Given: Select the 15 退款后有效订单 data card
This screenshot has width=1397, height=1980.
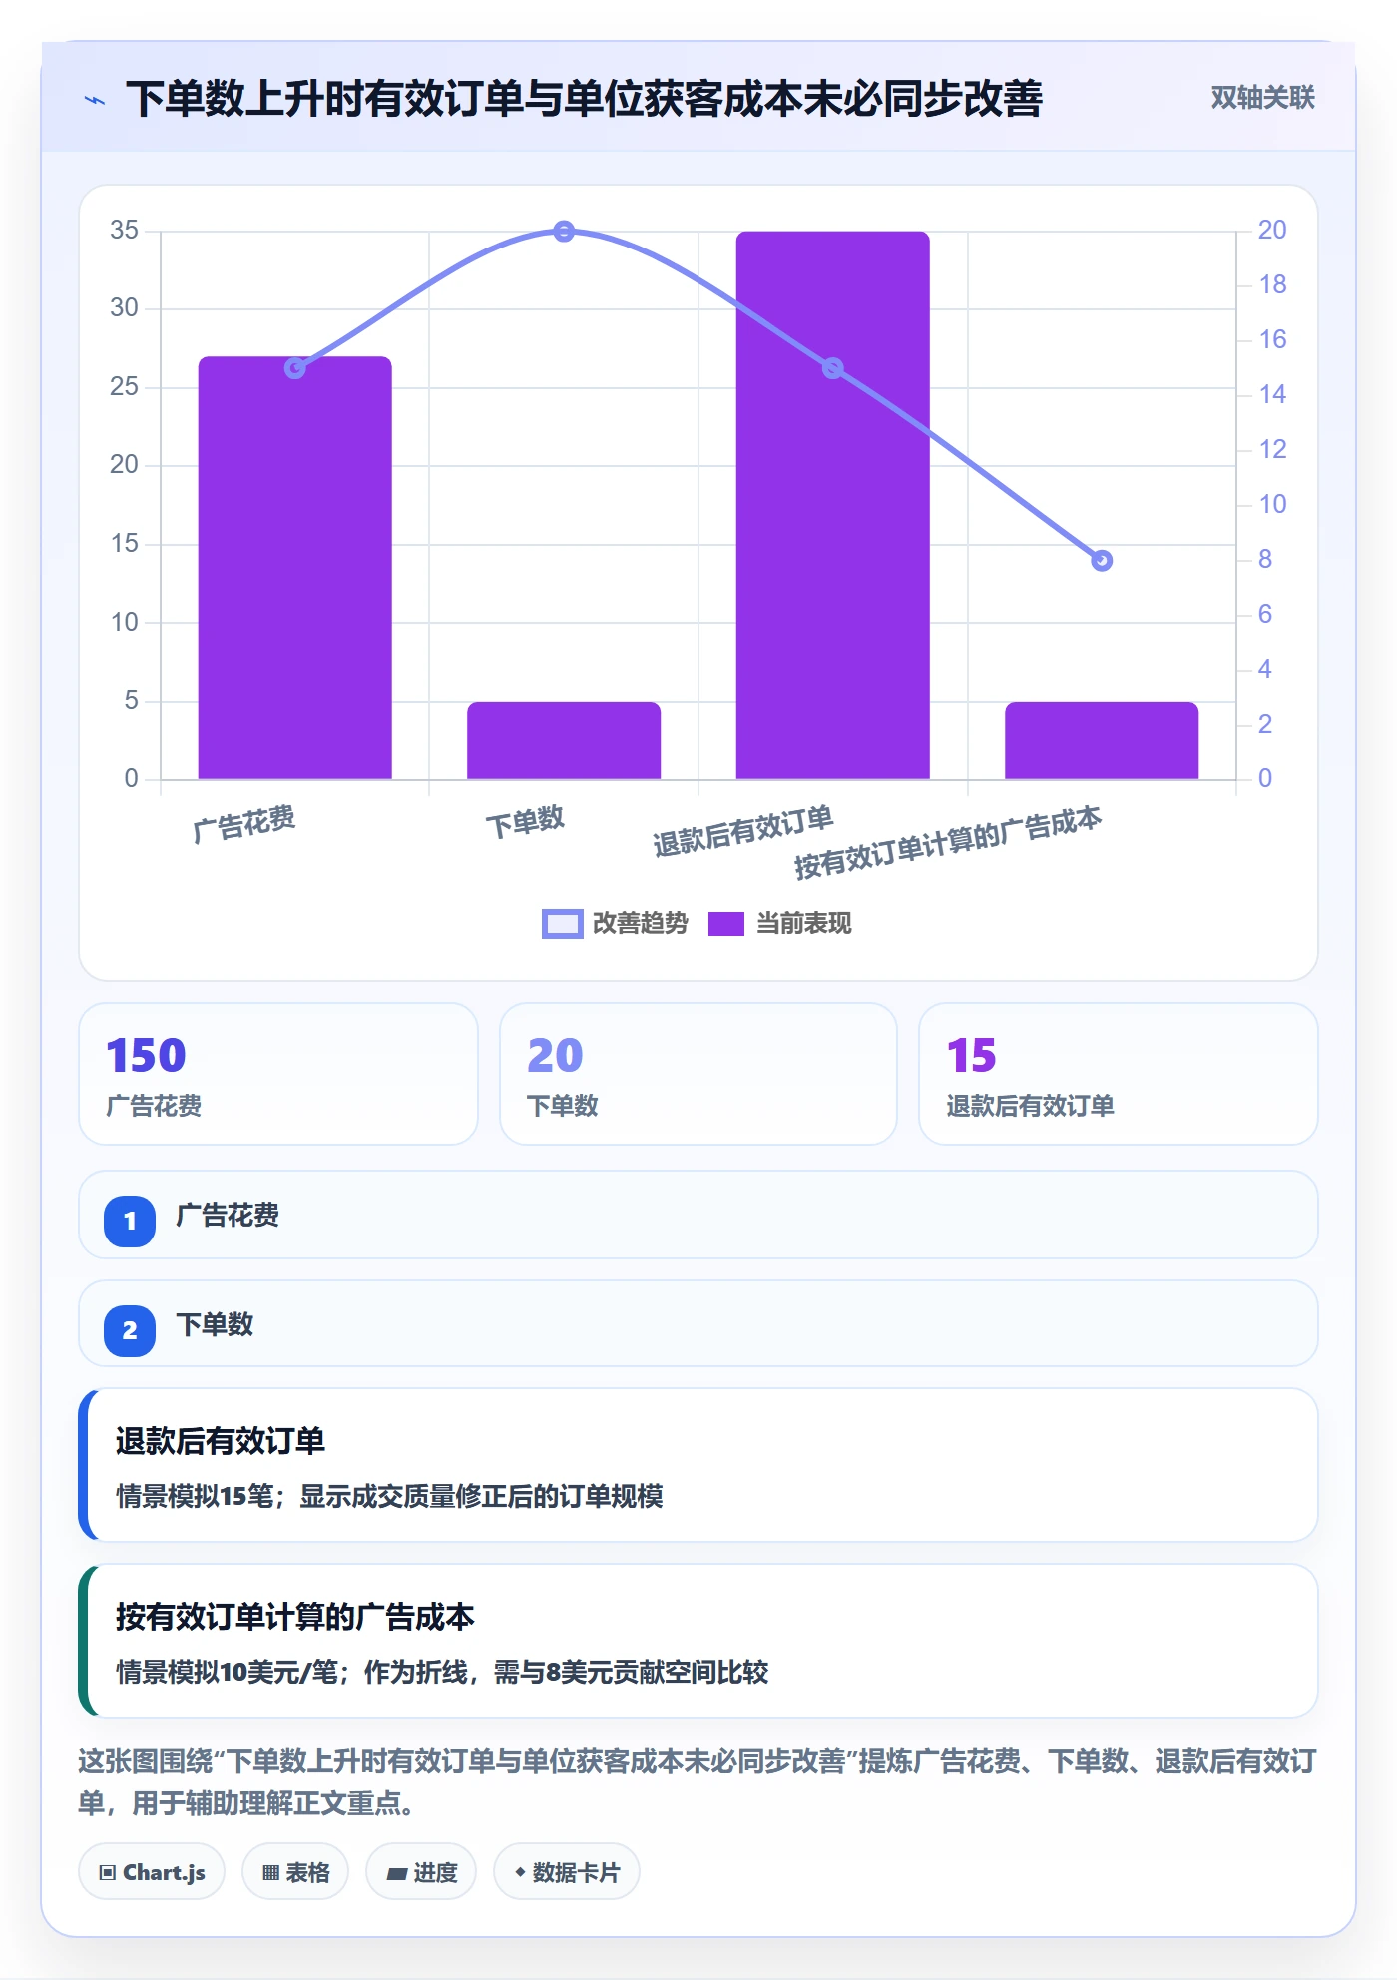Looking at the screenshot, I should click(x=1118, y=1074).
